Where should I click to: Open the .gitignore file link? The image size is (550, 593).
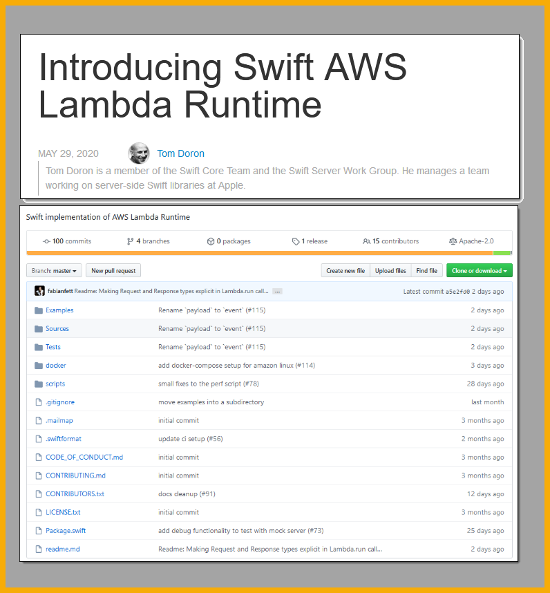pos(60,402)
